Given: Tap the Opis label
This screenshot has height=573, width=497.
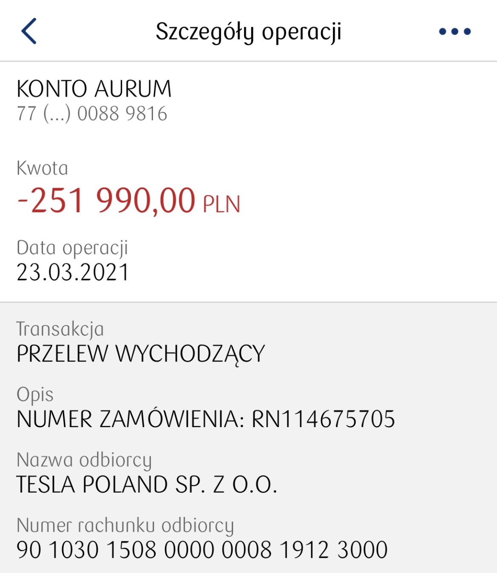Looking at the screenshot, I should pyautogui.click(x=35, y=395).
